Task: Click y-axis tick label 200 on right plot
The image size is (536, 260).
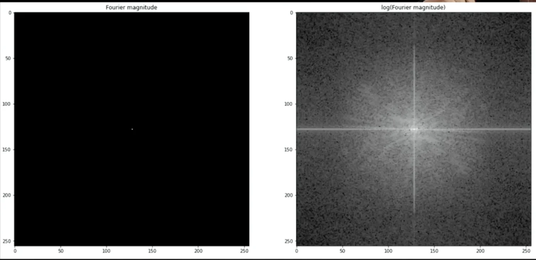Action: pyautogui.click(x=288, y=195)
